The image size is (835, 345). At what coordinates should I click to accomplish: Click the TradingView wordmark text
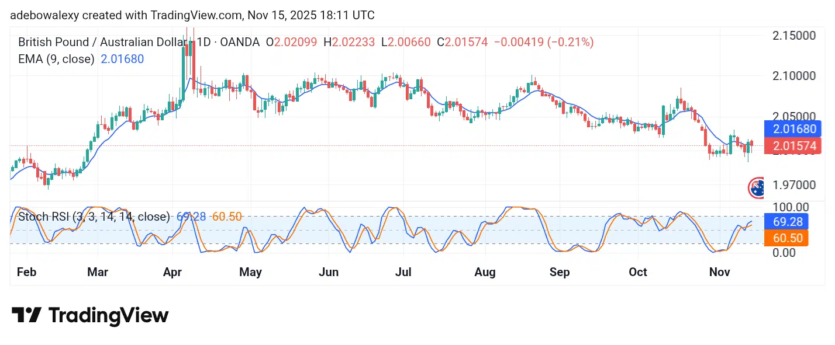click(x=108, y=316)
